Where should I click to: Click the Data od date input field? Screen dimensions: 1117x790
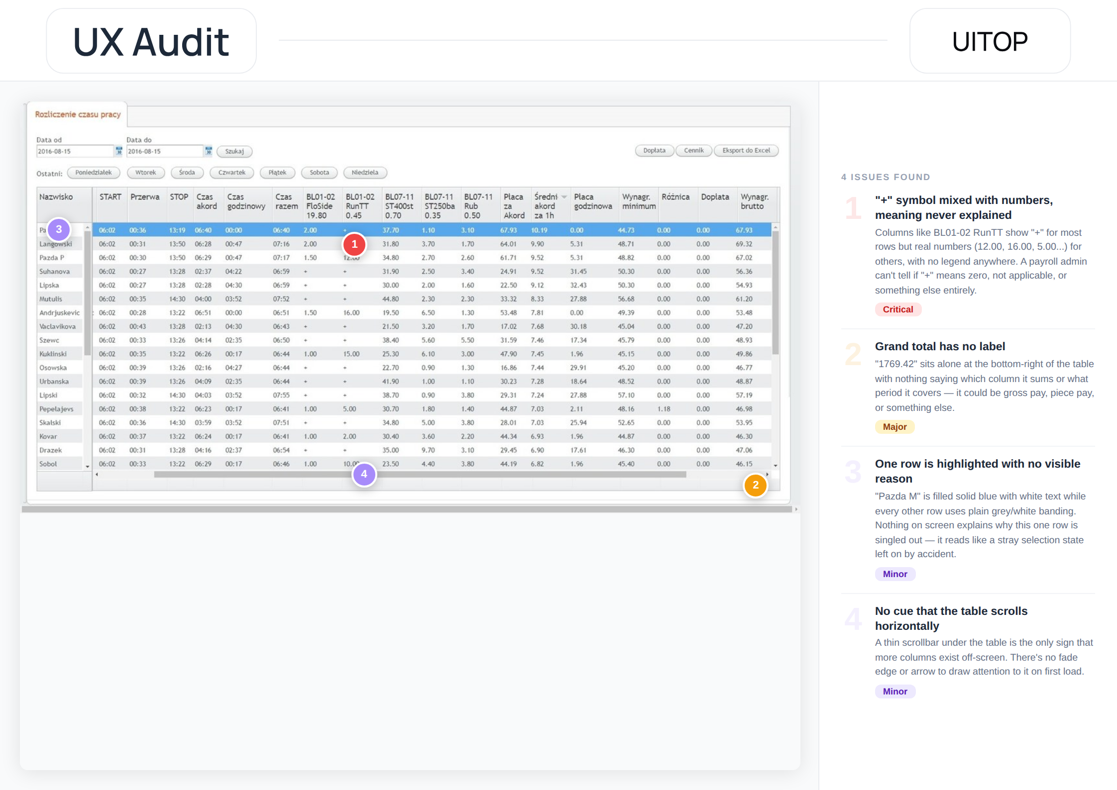[75, 151]
